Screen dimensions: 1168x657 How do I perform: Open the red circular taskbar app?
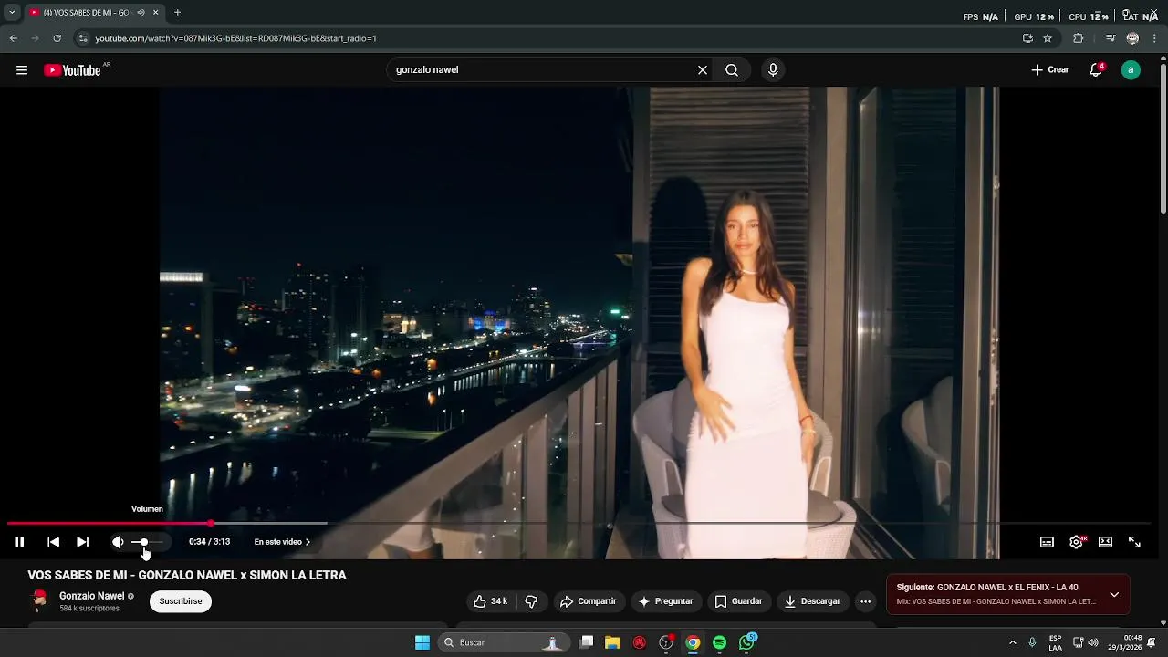pyautogui.click(x=640, y=642)
